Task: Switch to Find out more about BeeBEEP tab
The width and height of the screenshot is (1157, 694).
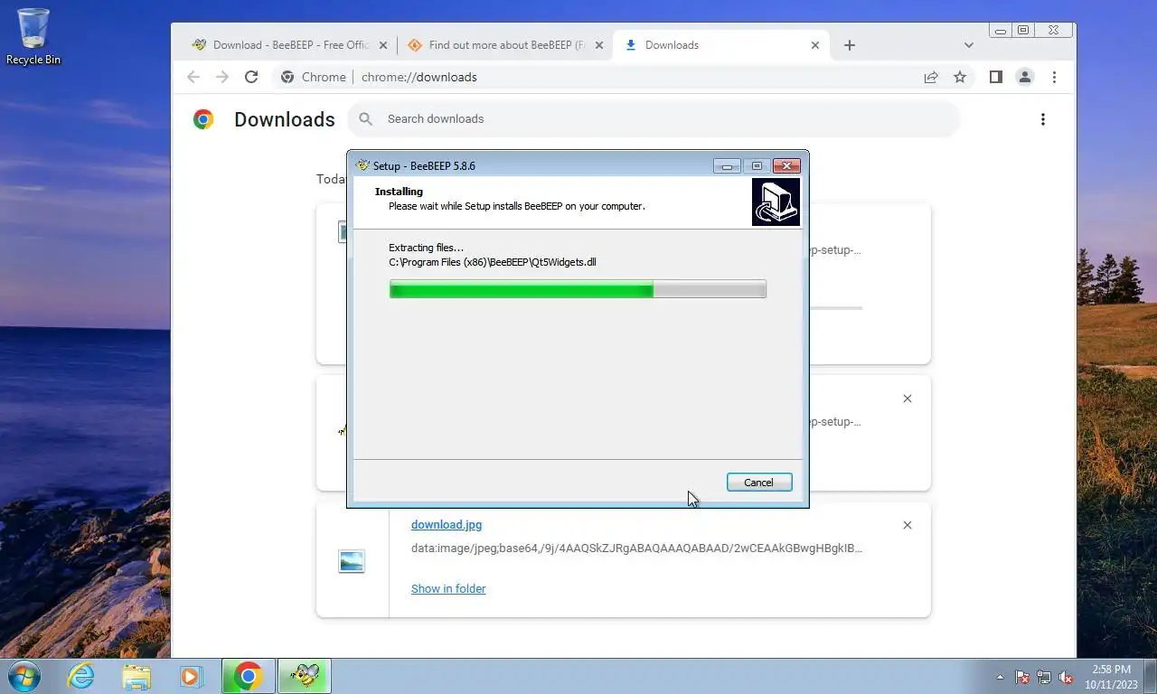Action: [x=503, y=45]
